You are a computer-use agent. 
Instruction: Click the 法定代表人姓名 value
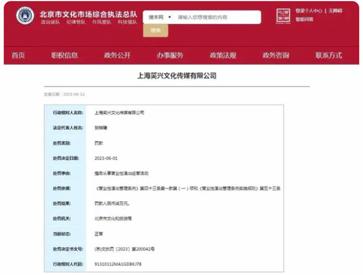100,128
